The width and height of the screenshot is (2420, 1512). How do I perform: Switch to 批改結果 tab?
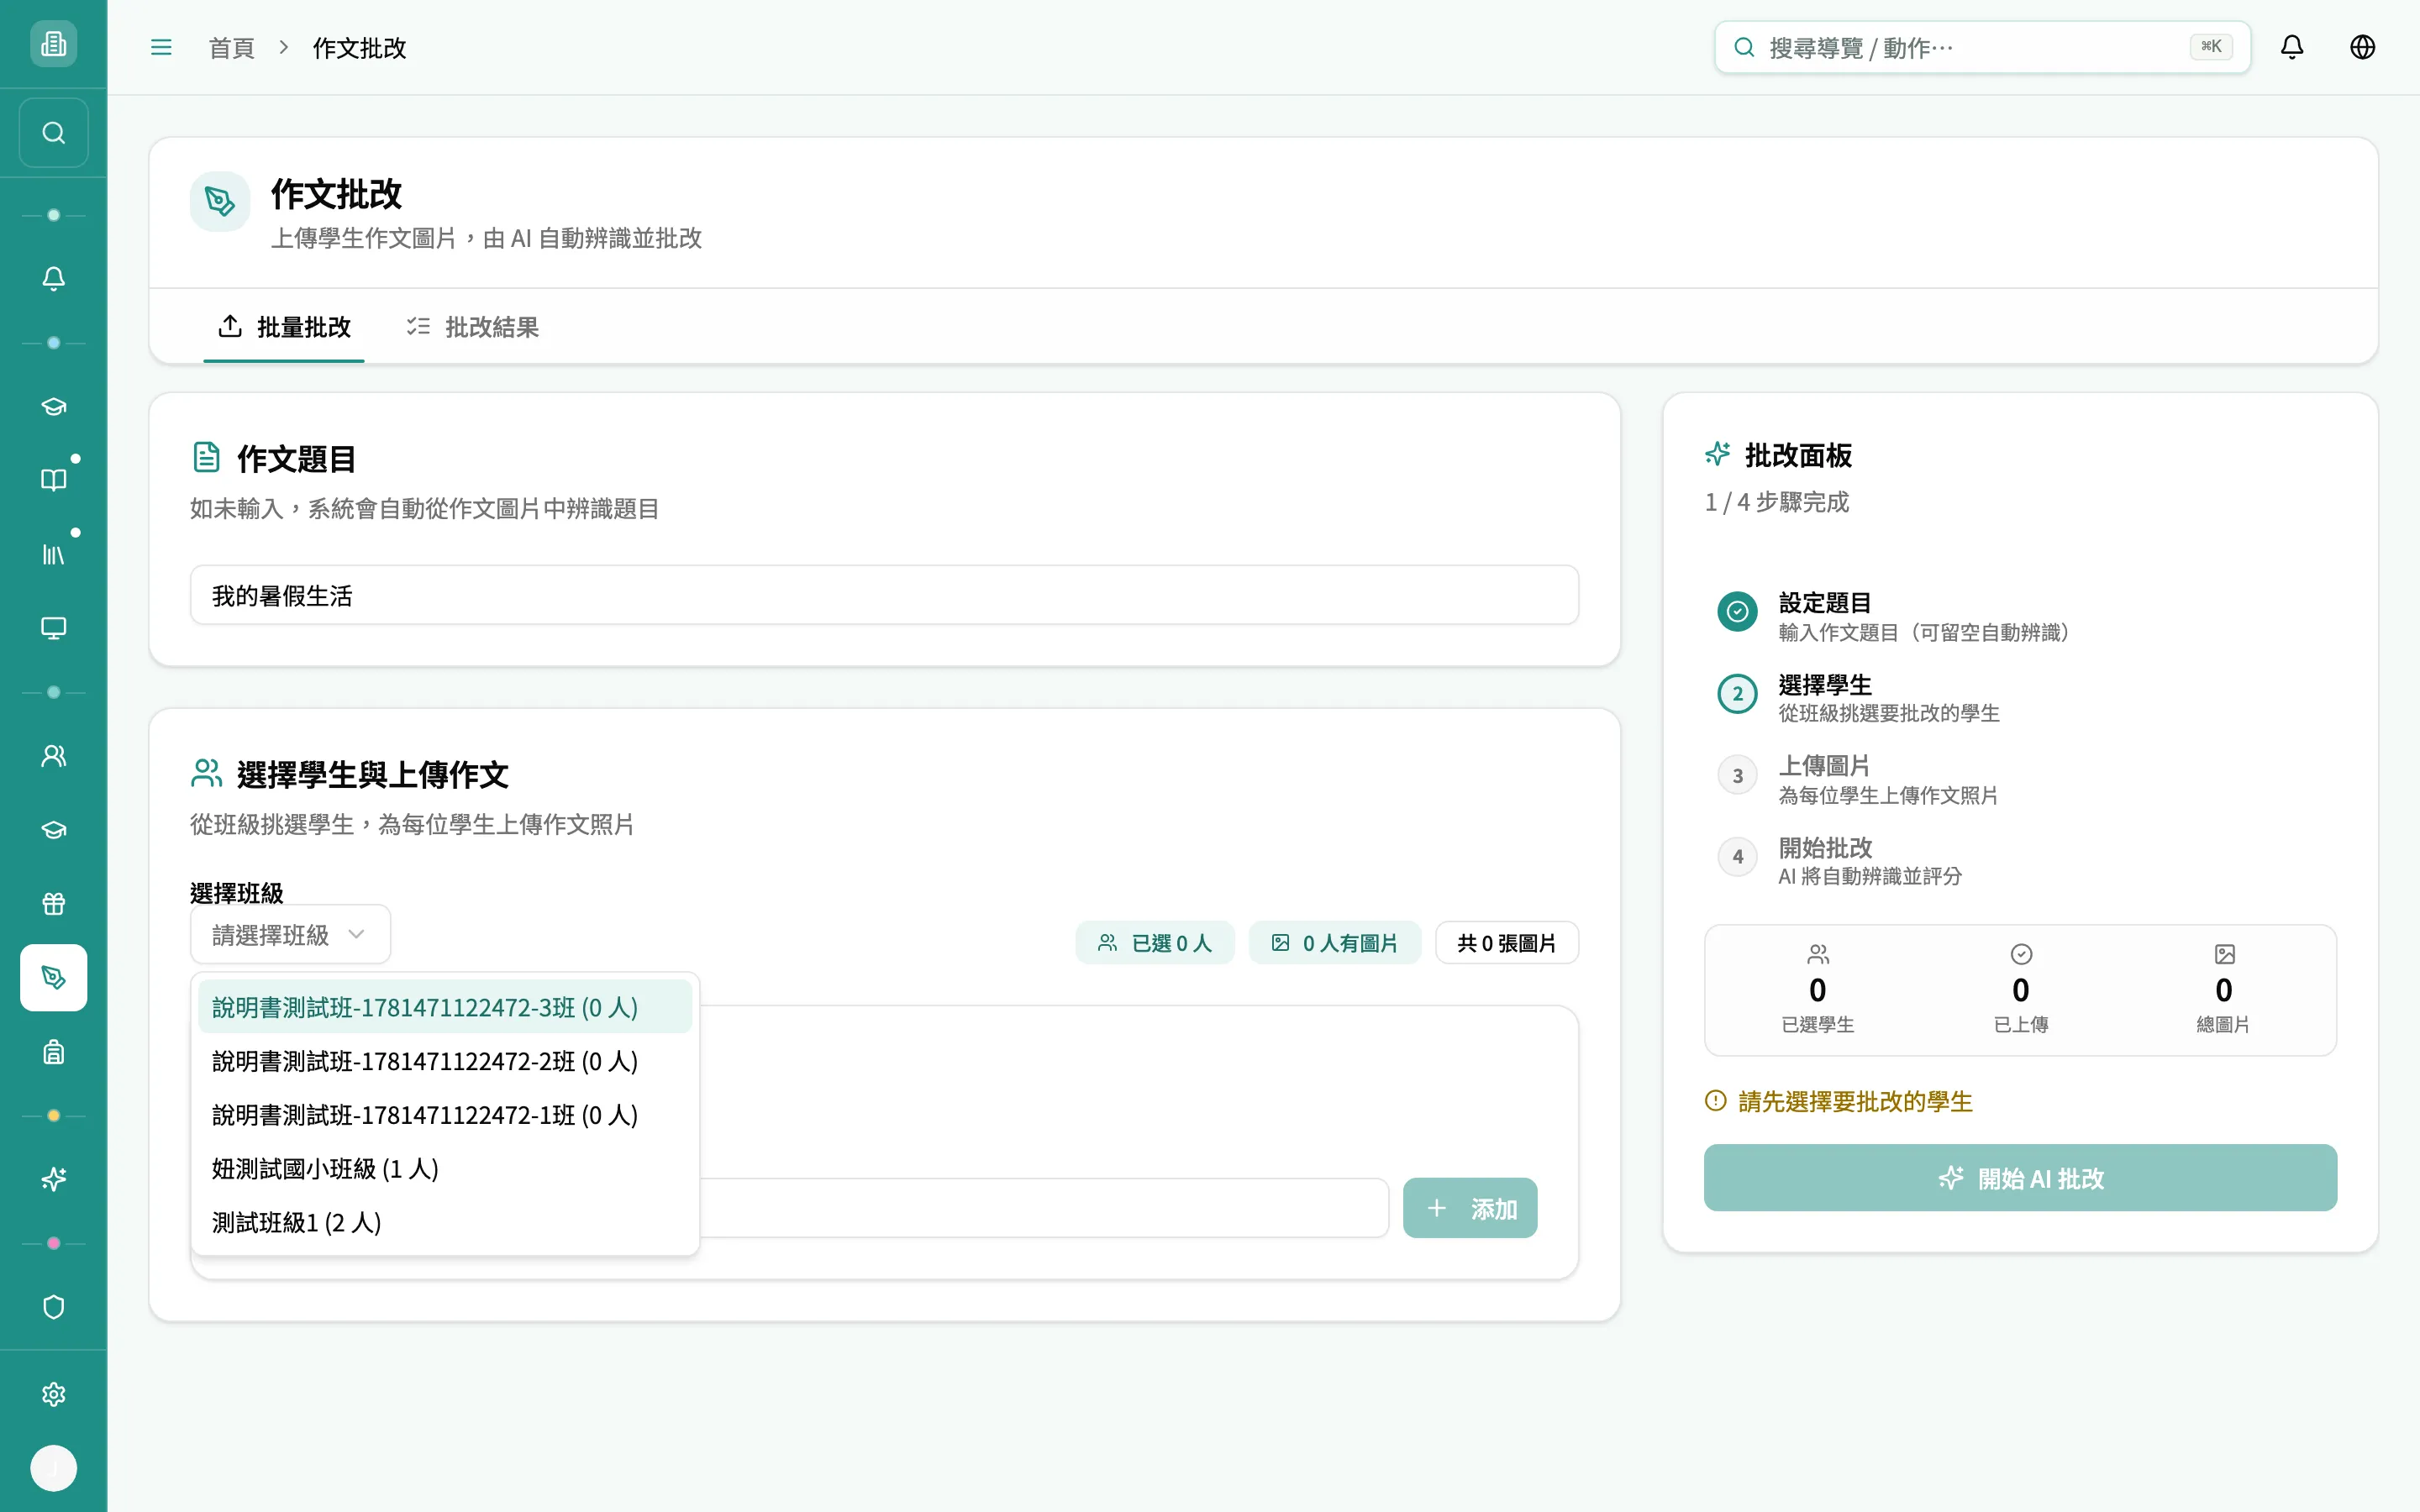click(472, 327)
